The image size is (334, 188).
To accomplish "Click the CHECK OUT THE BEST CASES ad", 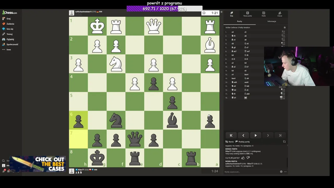I will pos(38,164).
